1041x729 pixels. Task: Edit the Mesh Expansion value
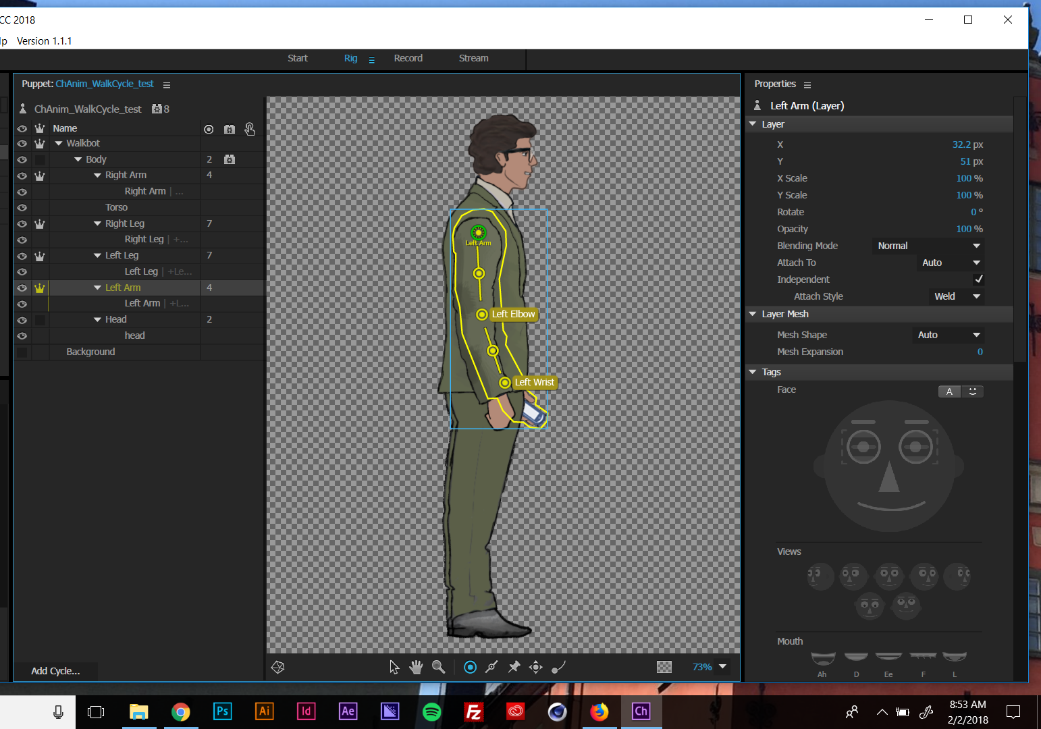point(980,352)
